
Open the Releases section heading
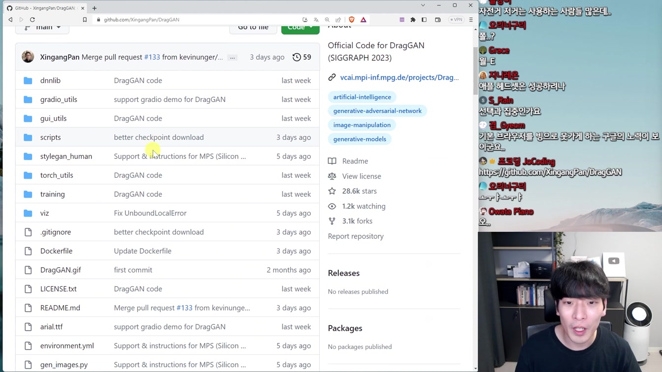click(344, 273)
